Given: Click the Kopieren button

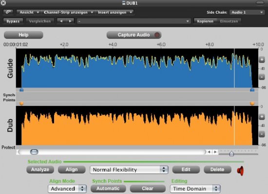Looking at the screenshot, I should point(205,21).
